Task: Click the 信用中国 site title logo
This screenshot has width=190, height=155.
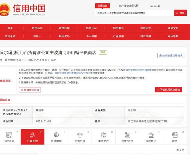Action: tap(29, 8)
